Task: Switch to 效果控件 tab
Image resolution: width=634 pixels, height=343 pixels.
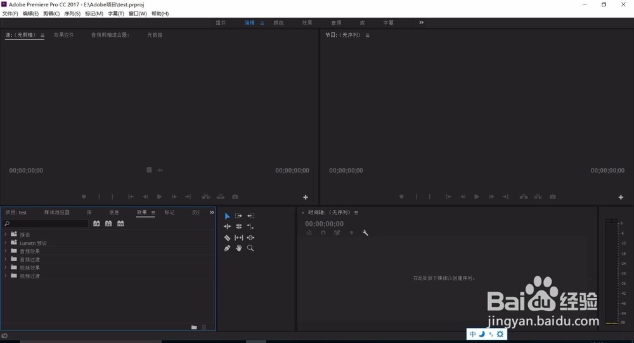Action: (x=64, y=36)
